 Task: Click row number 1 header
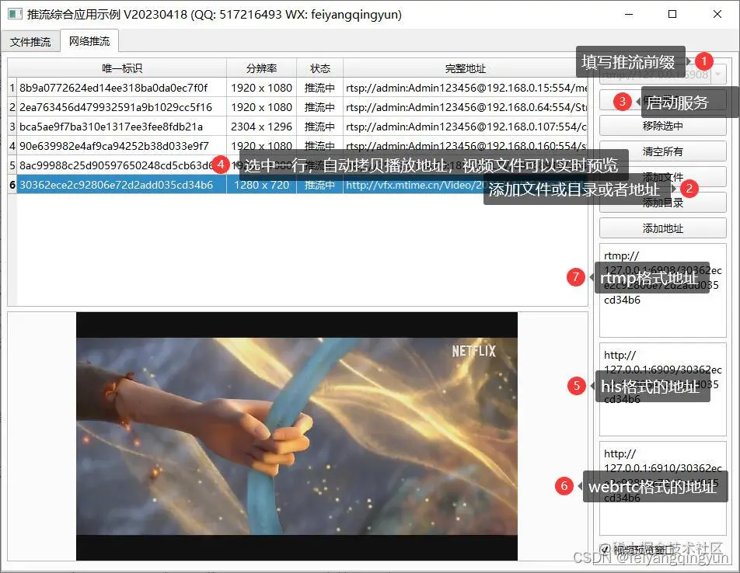coord(12,88)
